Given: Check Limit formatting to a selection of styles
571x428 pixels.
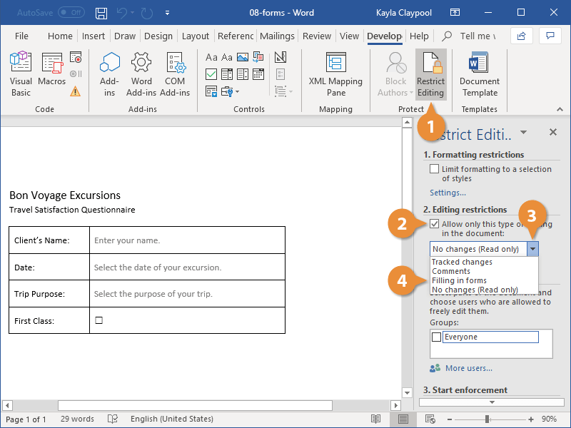Looking at the screenshot, I should point(434,169).
